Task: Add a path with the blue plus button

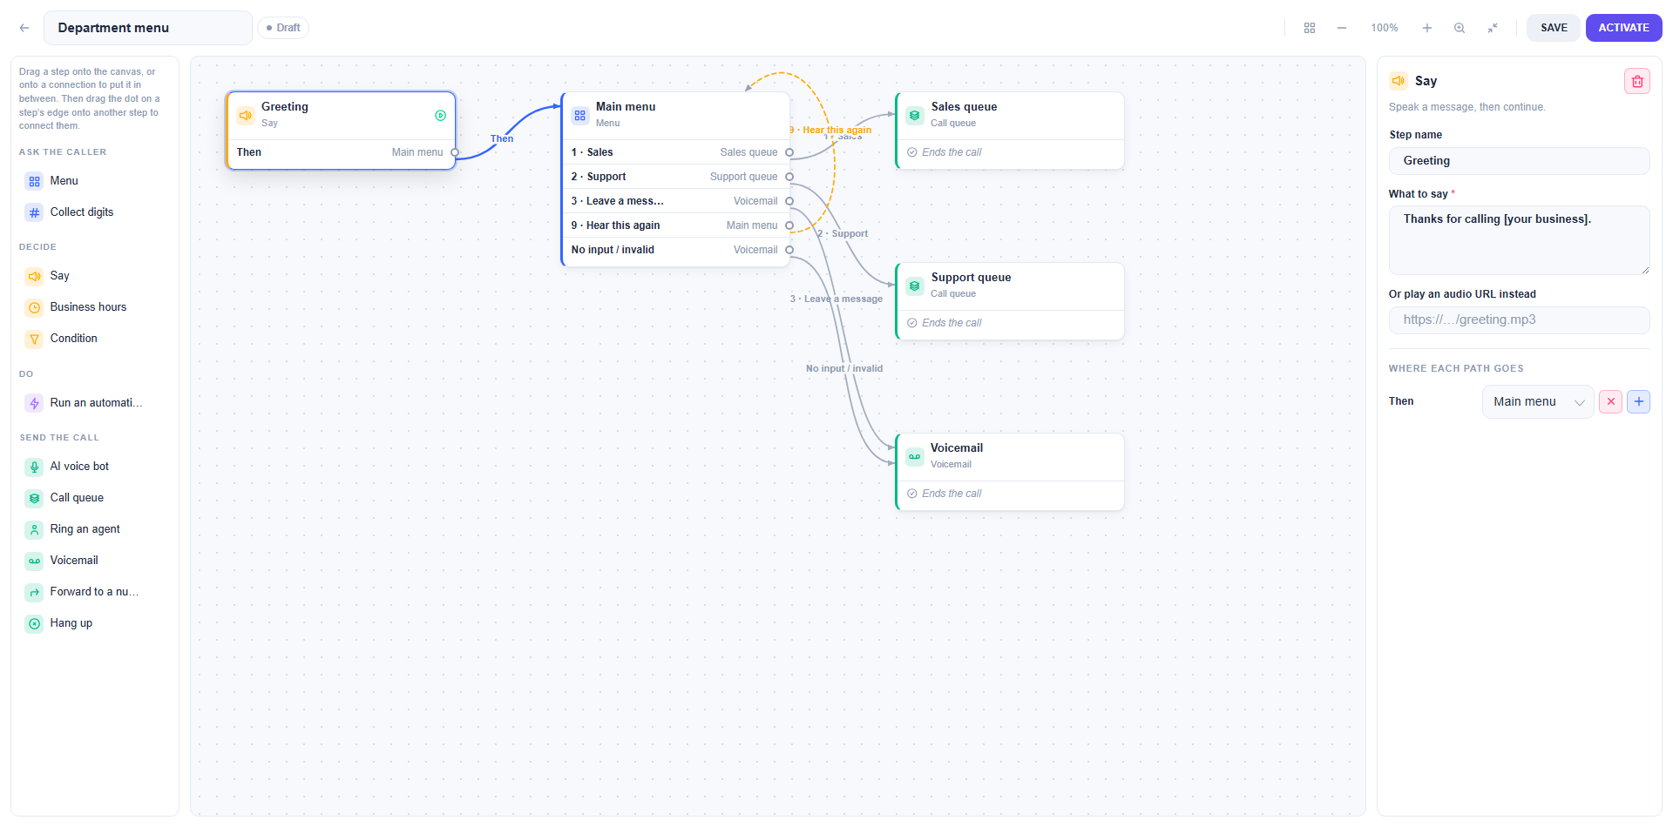Action: click(1639, 401)
